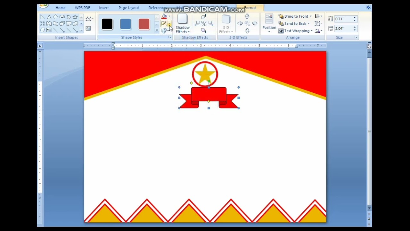410x231 pixels.
Task: Select the text box shape in gallery
Action: click(49, 30)
